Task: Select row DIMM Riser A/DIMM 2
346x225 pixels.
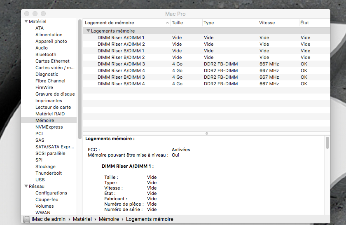Action: tap(206, 44)
